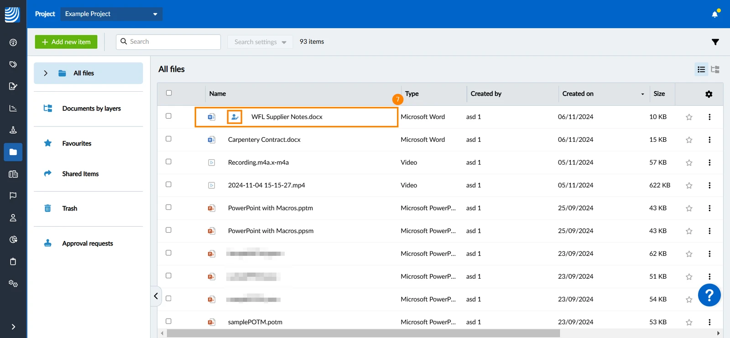Open the help question mark button
Image resolution: width=730 pixels, height=338 pixels.
(709, 295)
